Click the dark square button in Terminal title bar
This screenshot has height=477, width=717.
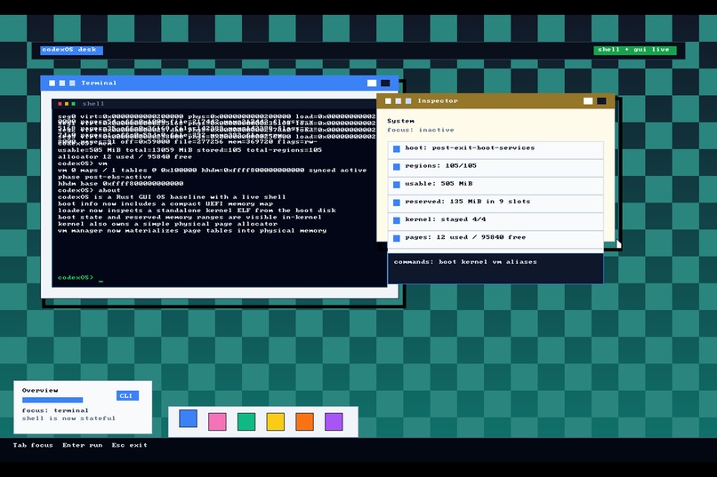(385, 83)
